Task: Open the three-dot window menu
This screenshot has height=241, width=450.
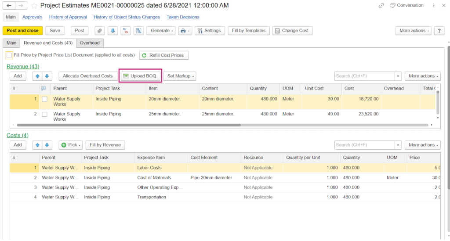Action: click(x=434, y=5)
